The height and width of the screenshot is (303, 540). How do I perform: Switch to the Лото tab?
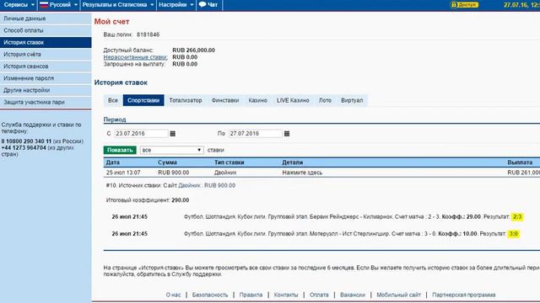click(325, 100)
